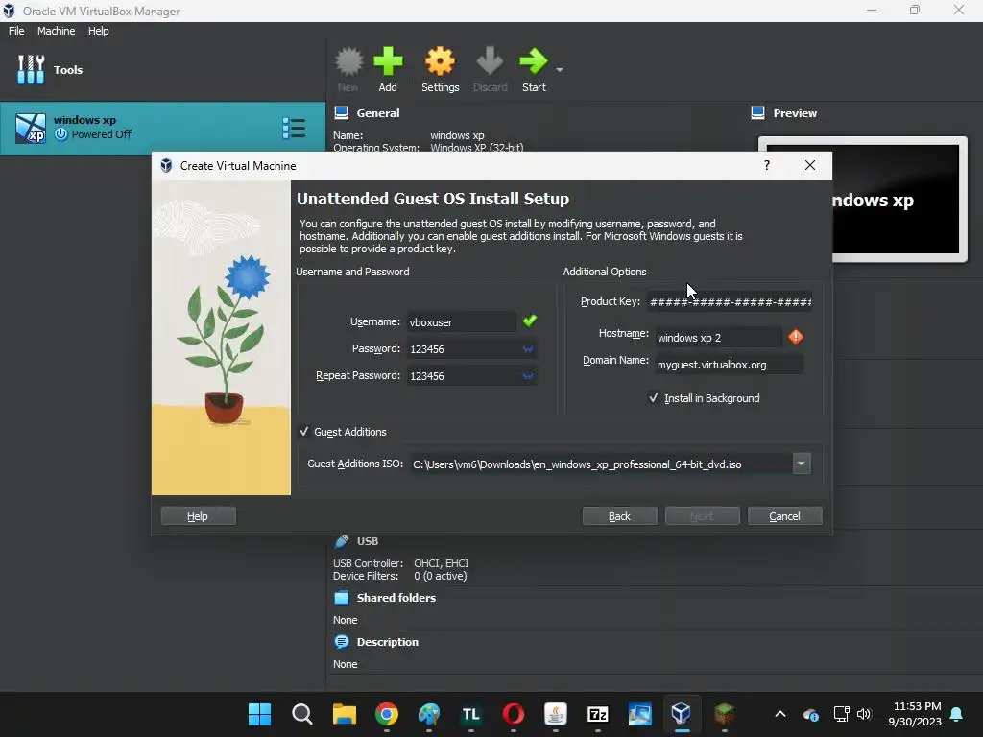Click the Preview section monitor icon
983x737 pixels.
(758, 113)
